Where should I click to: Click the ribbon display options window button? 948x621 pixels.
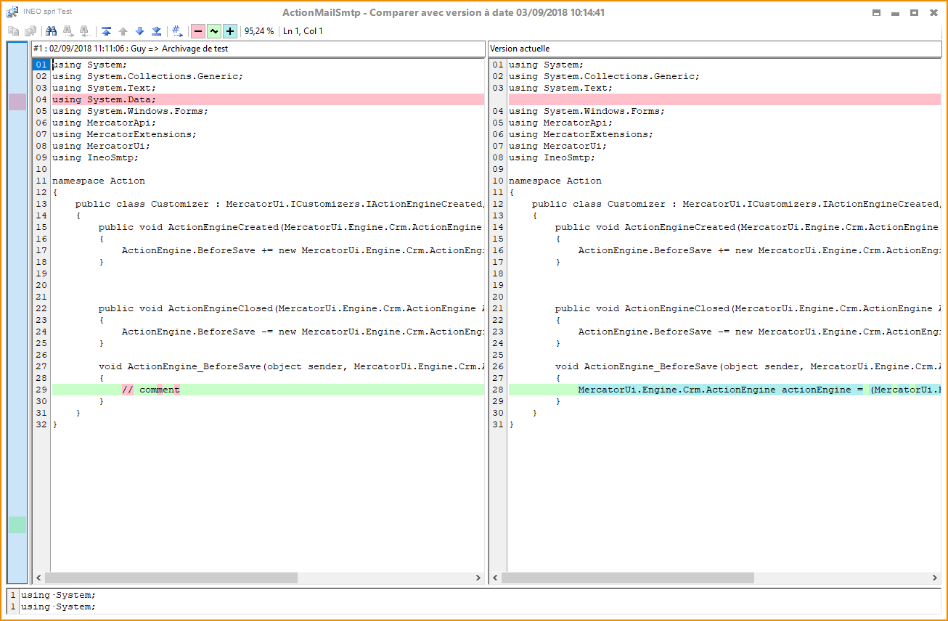point(876,13)
